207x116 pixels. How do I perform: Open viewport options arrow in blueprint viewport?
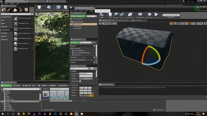point(100,24)
